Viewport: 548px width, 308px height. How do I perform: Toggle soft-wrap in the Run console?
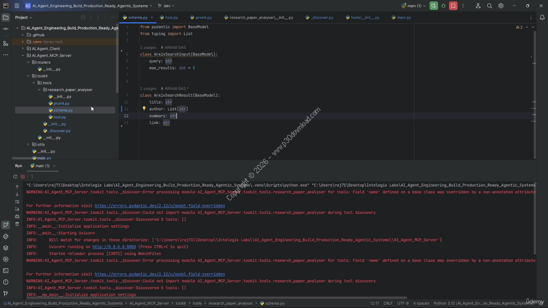click(17, 201)
